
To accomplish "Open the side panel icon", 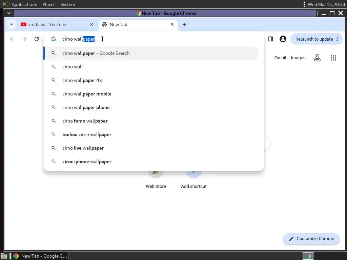I will [x=271, y=39].
